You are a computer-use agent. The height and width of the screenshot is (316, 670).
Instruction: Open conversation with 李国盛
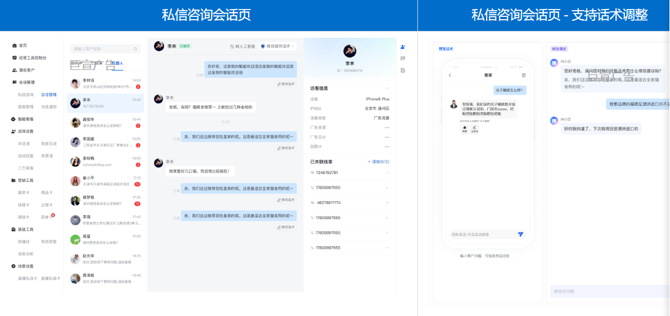point(105,142)
